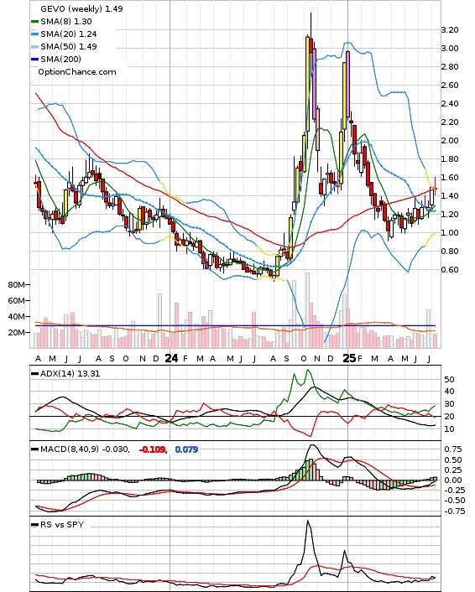Select the RS vs SPY label

click(x=62, y=525)
